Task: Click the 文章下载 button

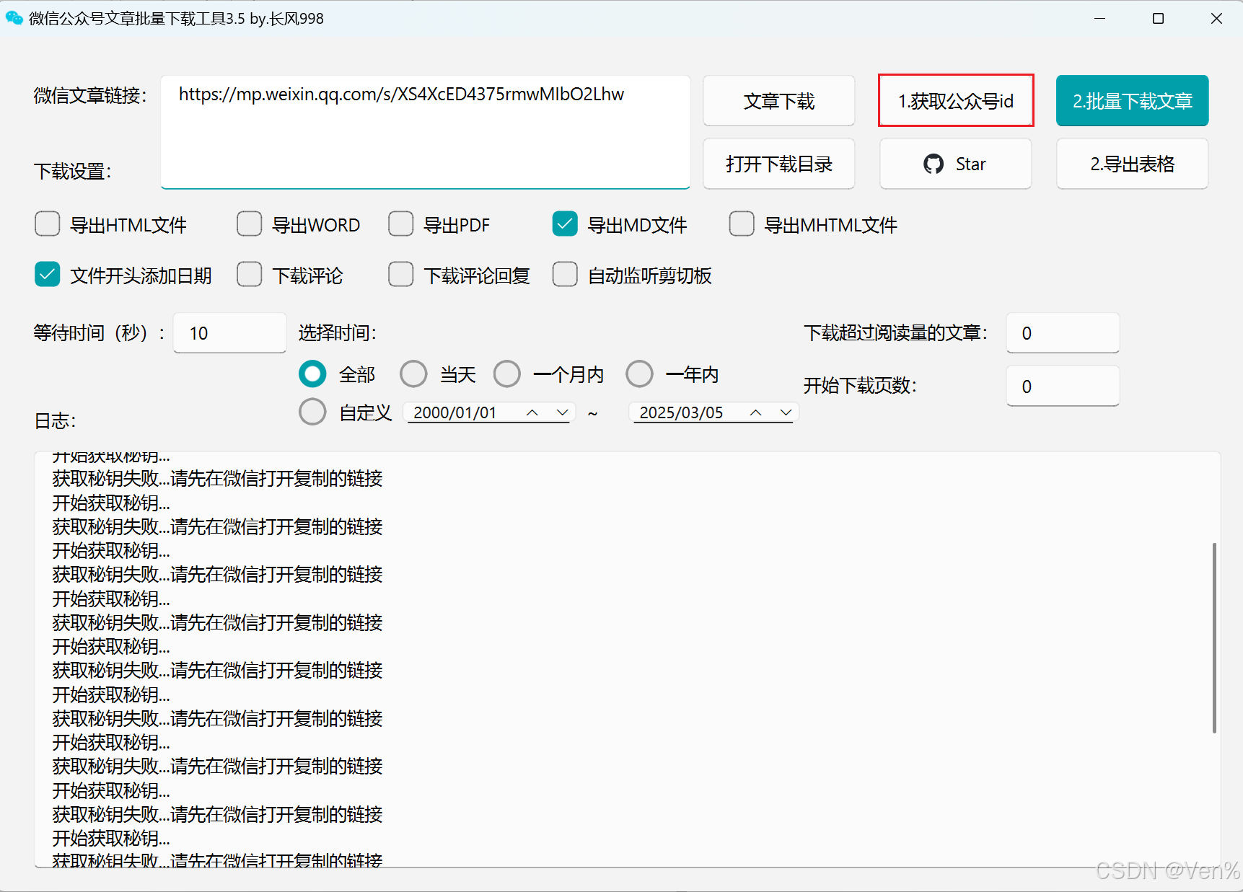Action: click(x=779, y=101)
